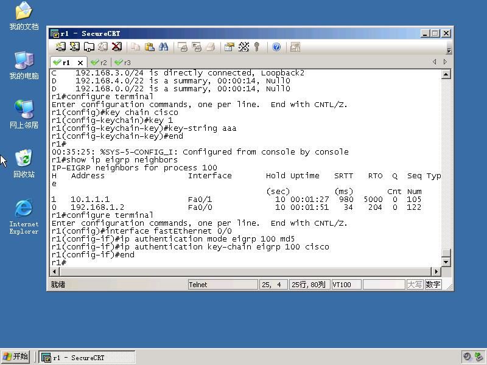
Task: Click the Copy toolbar icon
Action: click(x=135, y=47)
